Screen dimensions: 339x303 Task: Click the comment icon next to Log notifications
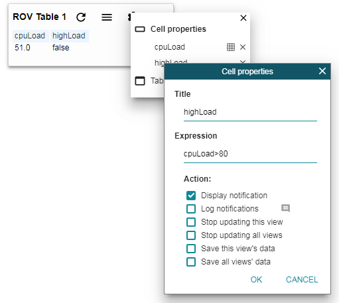point(285,208)
